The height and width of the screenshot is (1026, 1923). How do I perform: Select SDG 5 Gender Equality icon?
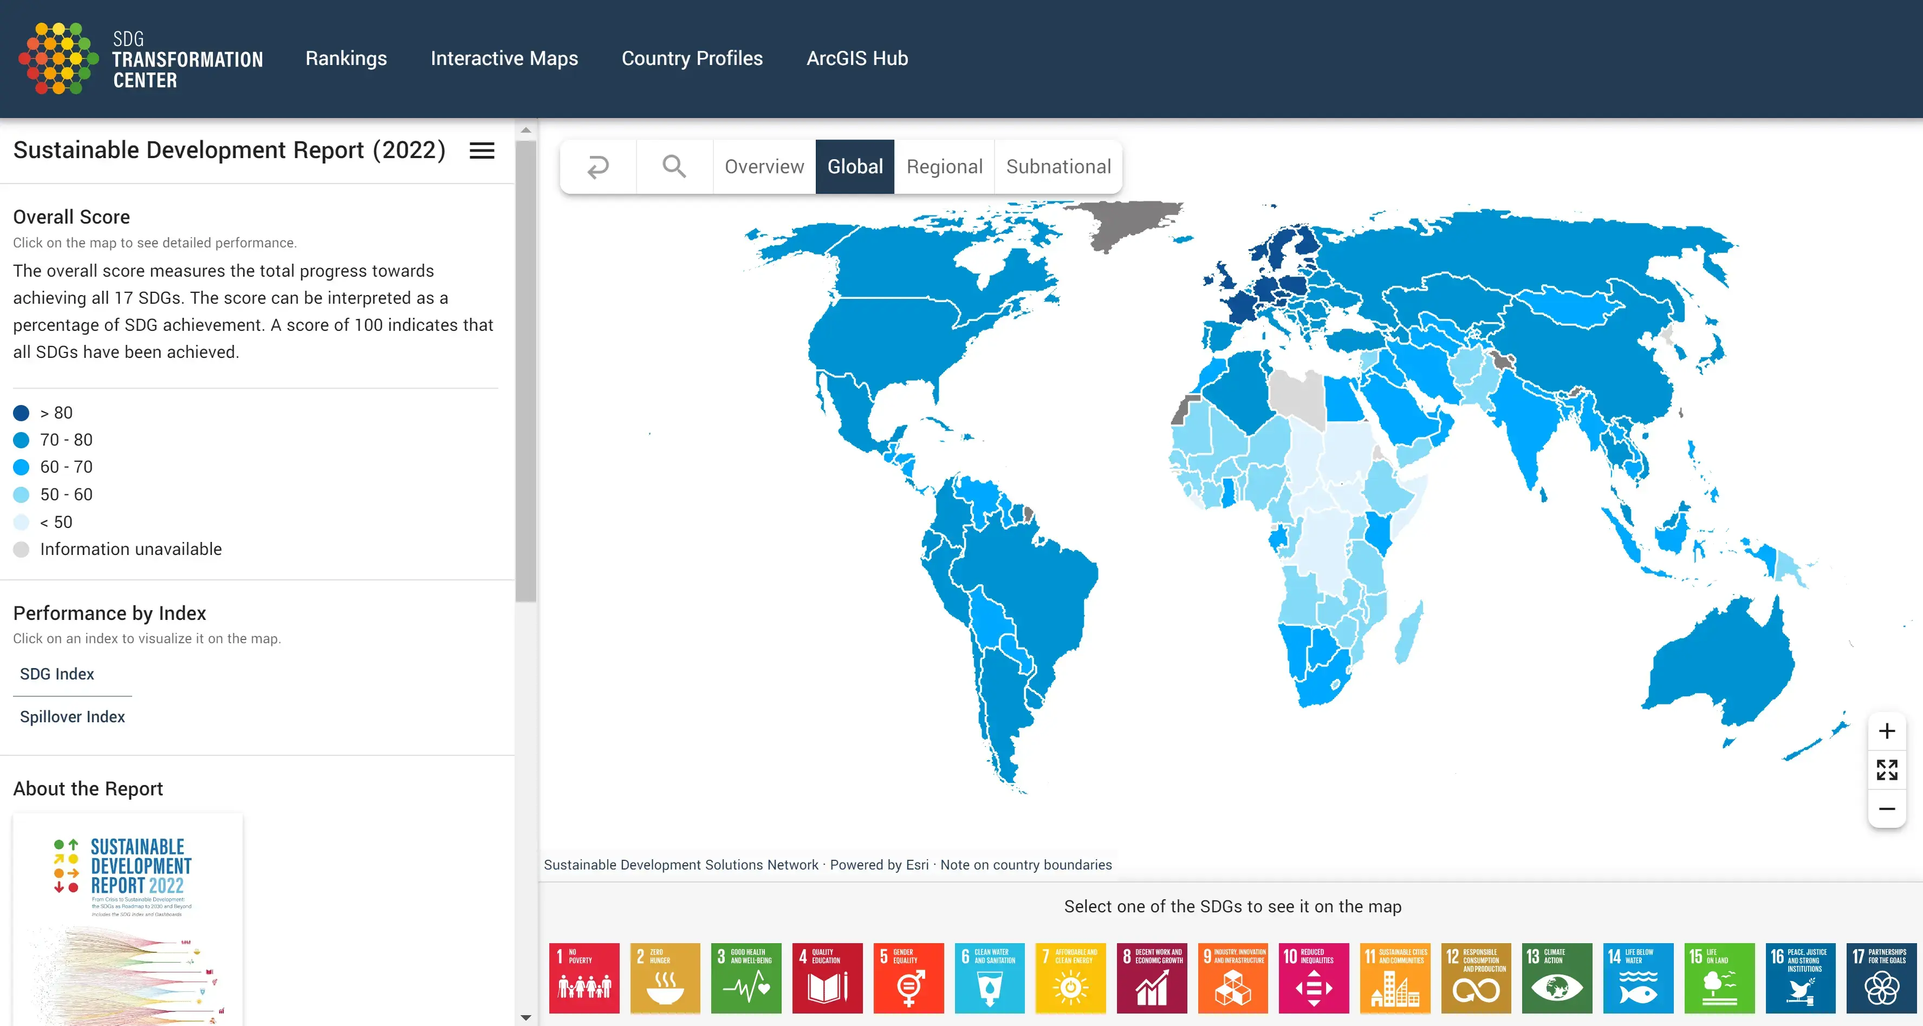(908, 977)
